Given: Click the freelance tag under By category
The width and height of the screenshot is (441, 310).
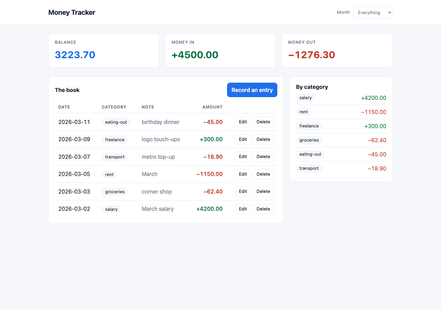Looking at the screenshot, I should 309,126.
